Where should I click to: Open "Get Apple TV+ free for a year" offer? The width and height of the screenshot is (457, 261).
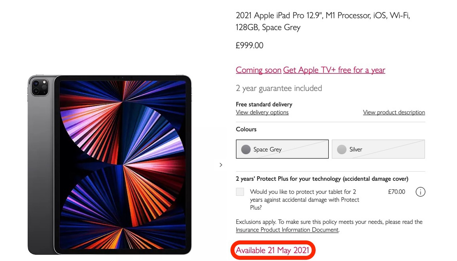[x=334, y=70]
